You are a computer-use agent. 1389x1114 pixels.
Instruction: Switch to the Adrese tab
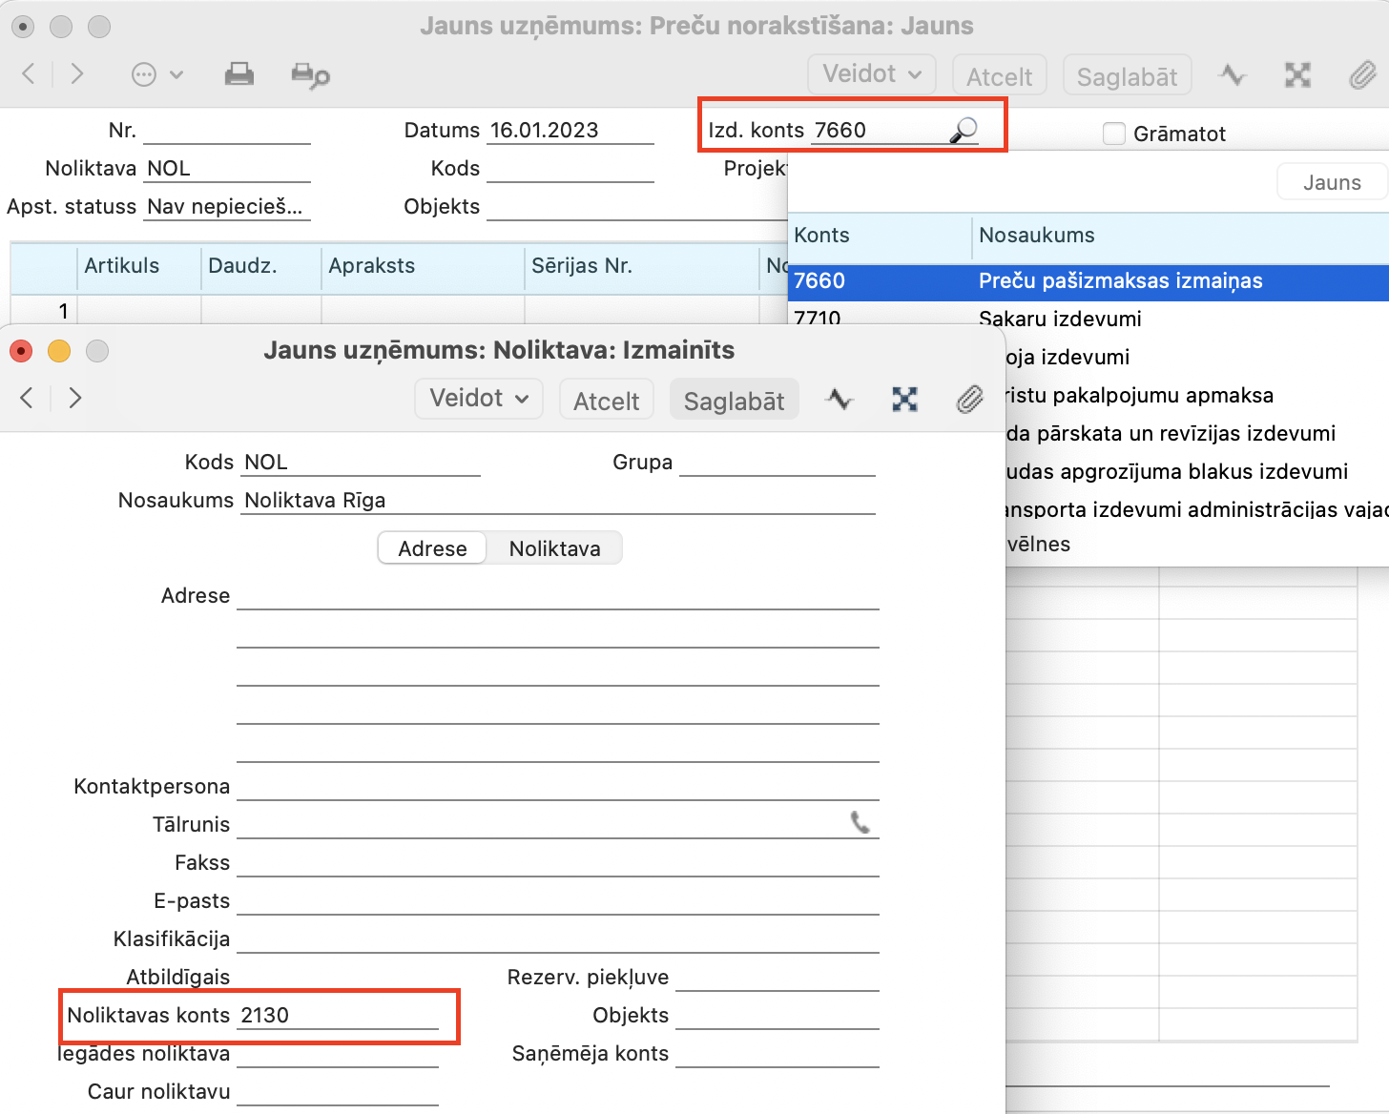click(x=432, y=548)
